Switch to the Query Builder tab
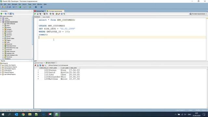Image resolution: width=208 pixels, height=117 pixels. 46,17
